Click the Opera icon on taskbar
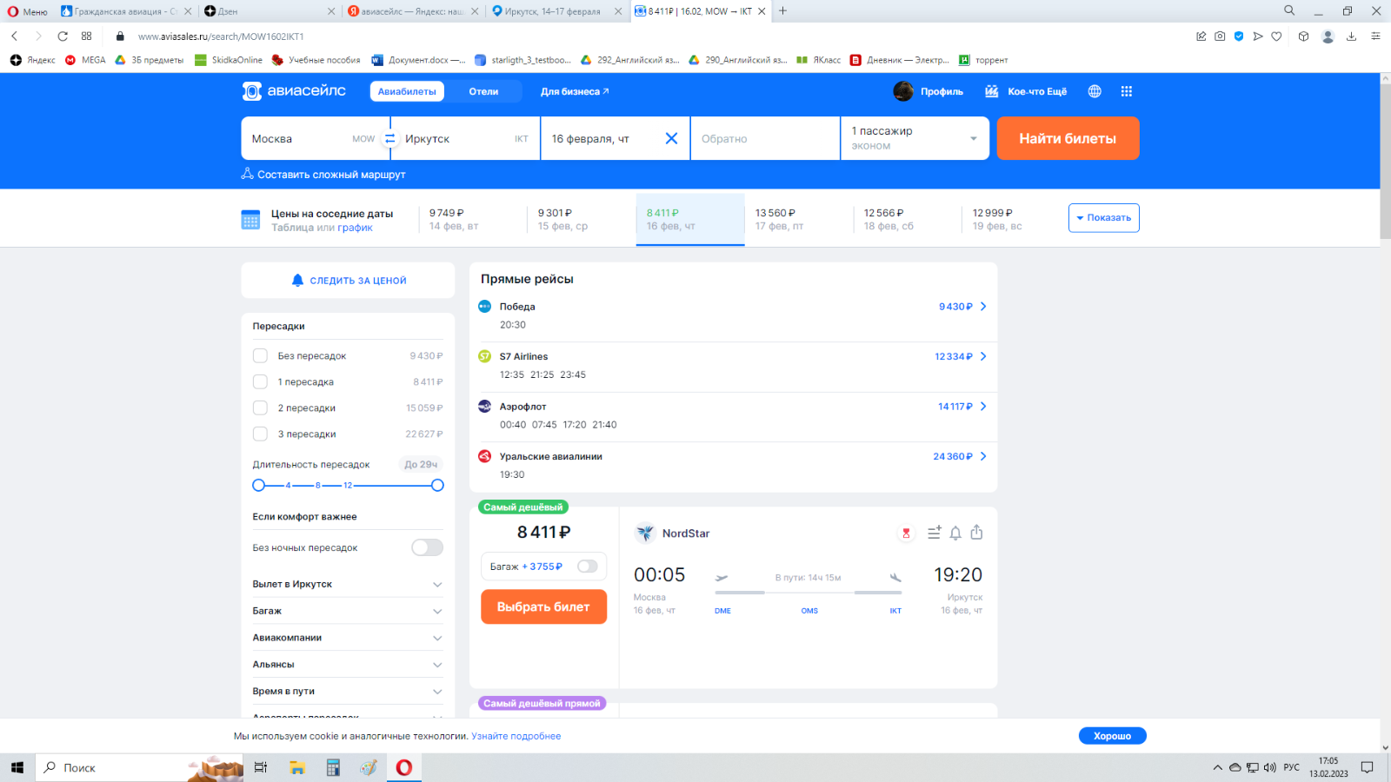 pyautogui.click(x=404, y=767)
